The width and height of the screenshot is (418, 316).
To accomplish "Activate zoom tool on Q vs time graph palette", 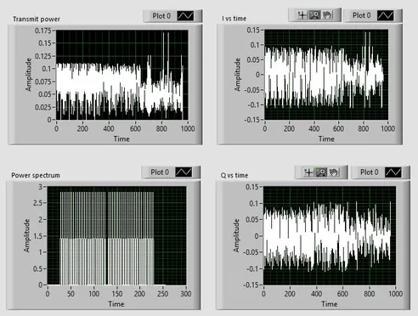I will (321, 172).
